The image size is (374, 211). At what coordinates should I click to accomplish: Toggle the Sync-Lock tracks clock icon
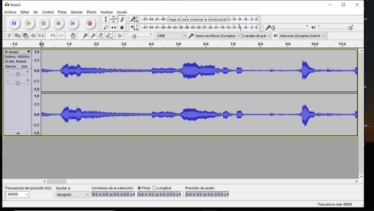(x=73, y=36)
